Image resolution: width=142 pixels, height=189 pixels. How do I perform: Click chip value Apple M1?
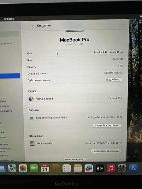coord(118,59)
